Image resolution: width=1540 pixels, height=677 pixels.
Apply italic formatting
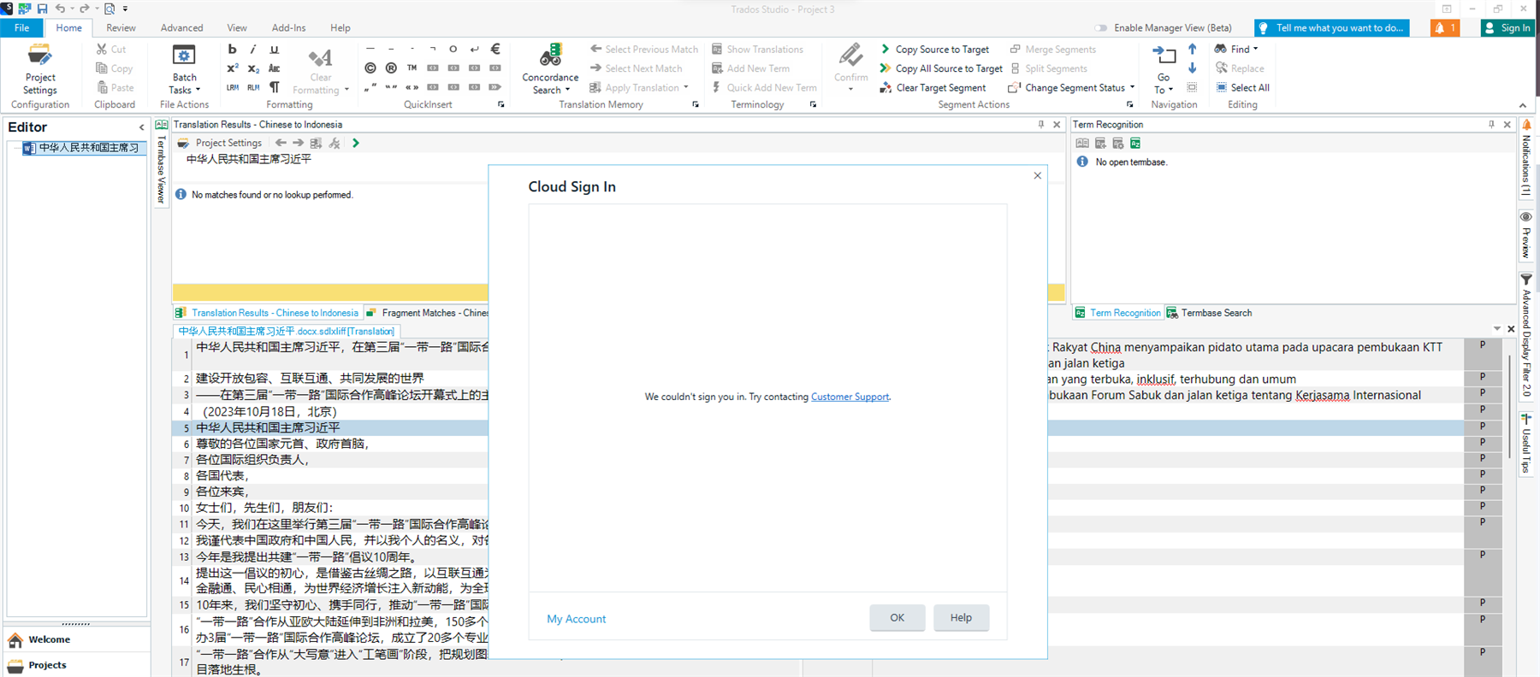click(x=253, y=50)
